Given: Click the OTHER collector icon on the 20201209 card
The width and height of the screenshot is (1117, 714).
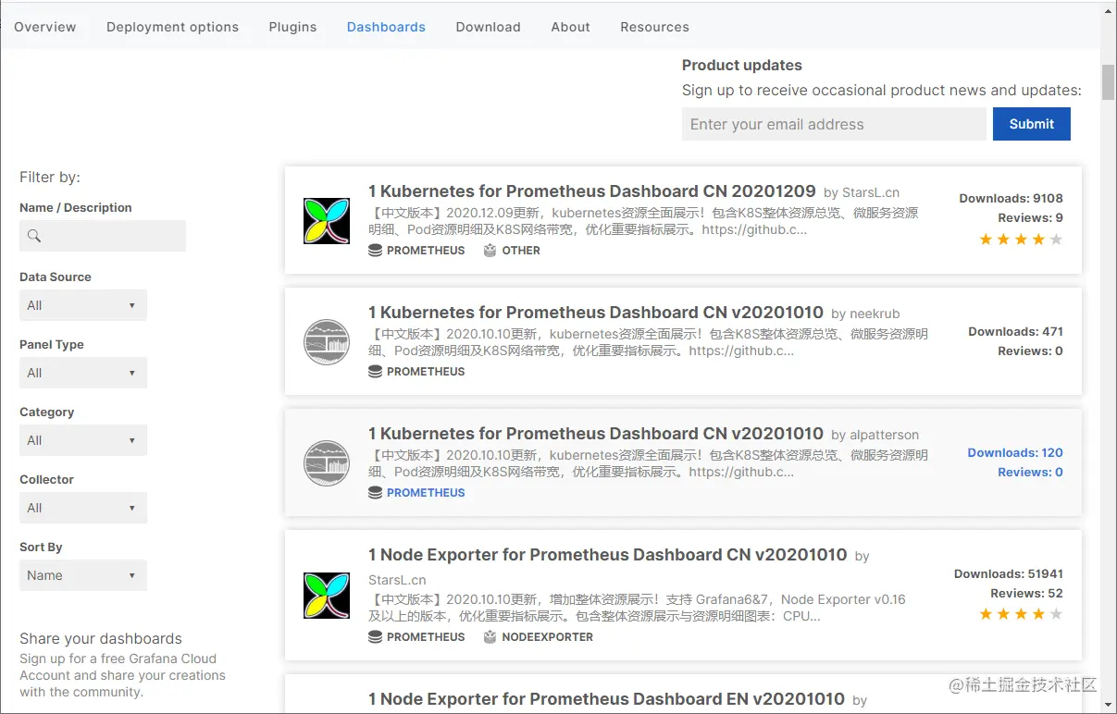Looking at the screenshot, I should [490, 251].
